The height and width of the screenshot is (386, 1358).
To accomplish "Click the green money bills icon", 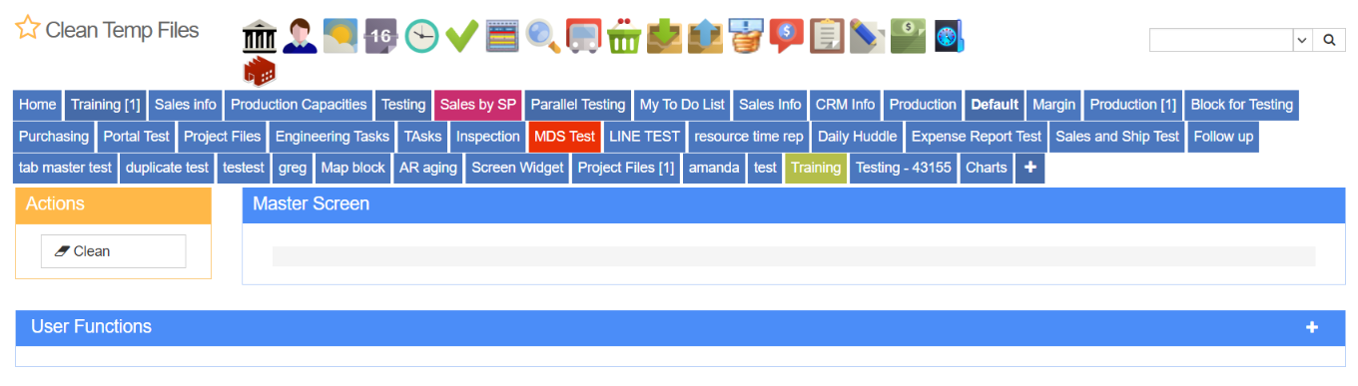I will [x=908, y=37].
